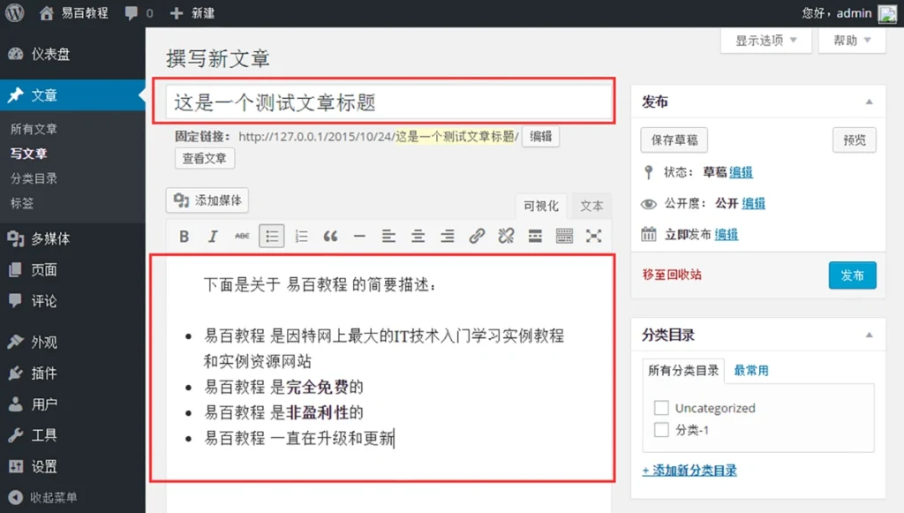Image resolution: width=904 pixels, height=513 pixels.
Task: Collapse the 发布 panel arrow
Action: (869, 102)
